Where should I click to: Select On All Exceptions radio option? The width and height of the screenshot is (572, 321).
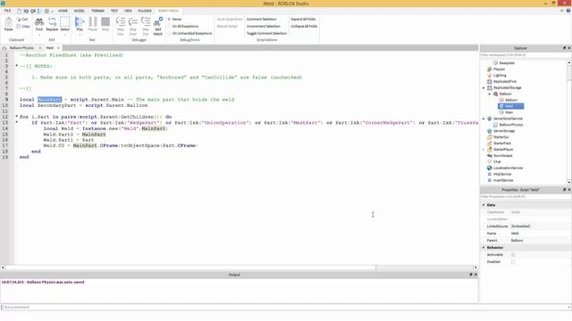[x=169, y=26]
